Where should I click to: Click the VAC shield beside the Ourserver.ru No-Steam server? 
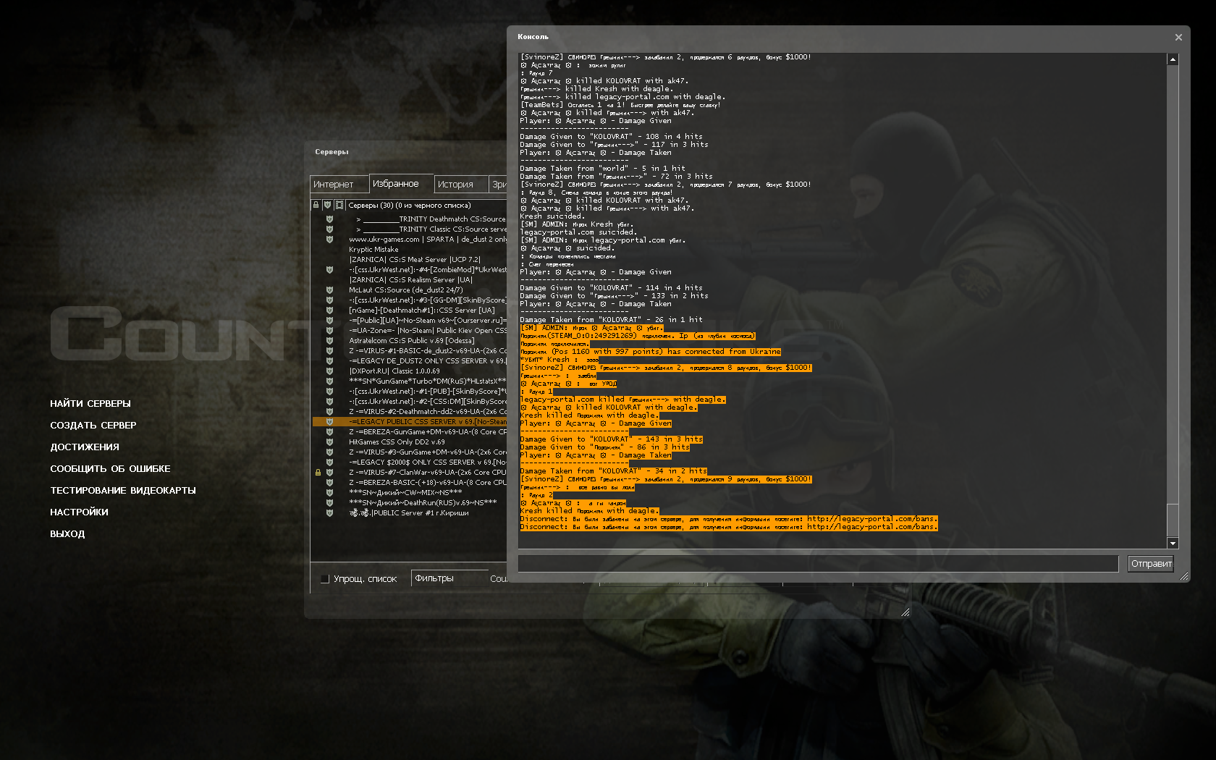pyautogui.click(x=329, y=321)
